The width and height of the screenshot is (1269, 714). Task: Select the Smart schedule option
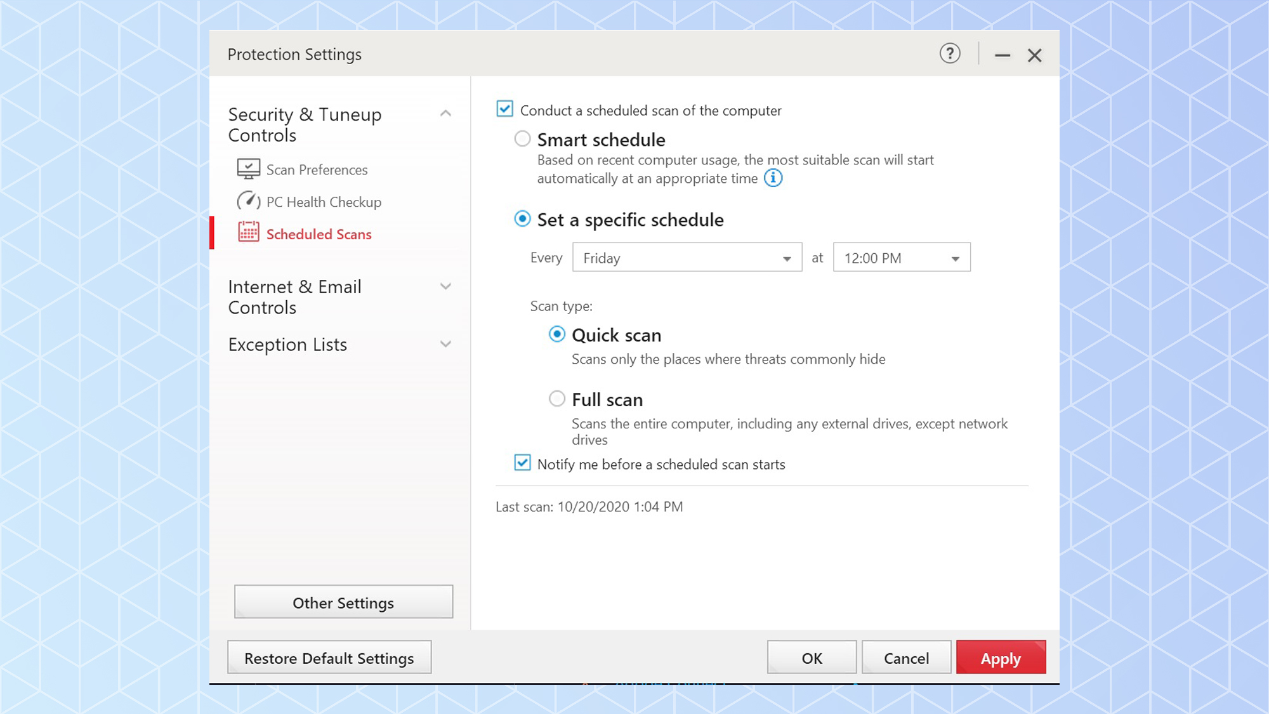pyautogui.click(x=522, y=138)
